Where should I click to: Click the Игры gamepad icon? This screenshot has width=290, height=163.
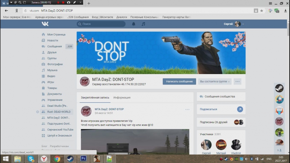coord(43,82)
